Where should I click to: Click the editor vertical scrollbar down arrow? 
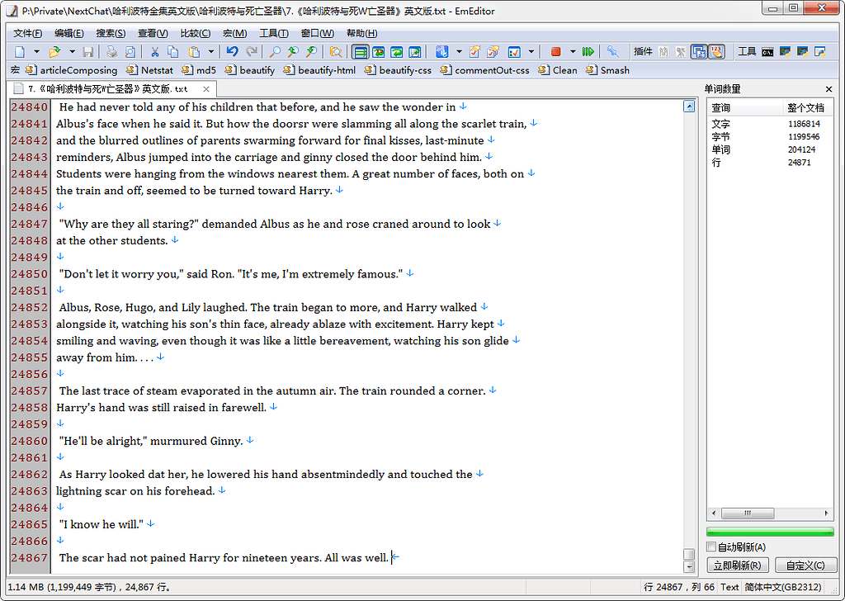(689, 566)
